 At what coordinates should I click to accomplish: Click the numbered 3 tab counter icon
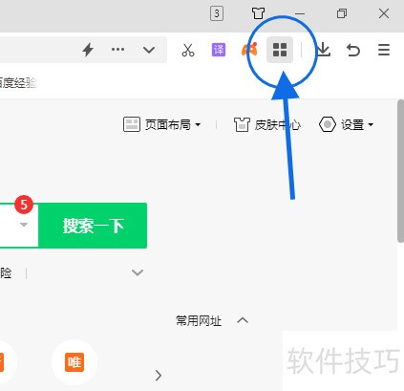(x=217, y=13)
